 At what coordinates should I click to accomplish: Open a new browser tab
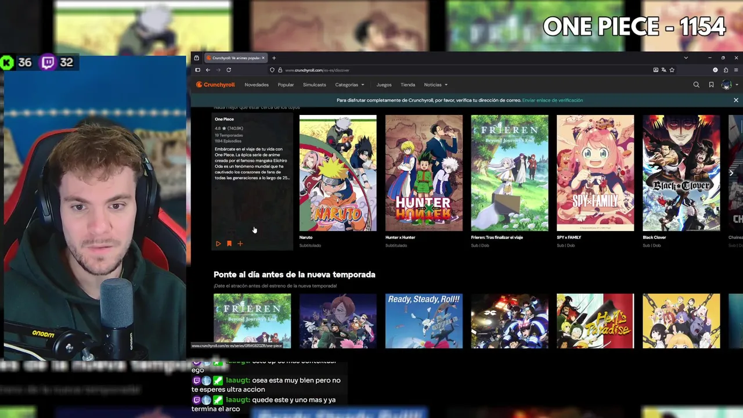274,58
